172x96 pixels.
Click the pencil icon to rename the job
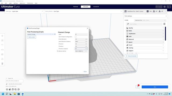(x=6, y=84)
